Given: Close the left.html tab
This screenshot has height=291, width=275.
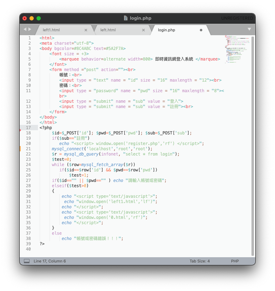Looking at the screenshot, I should click(143, 30).
